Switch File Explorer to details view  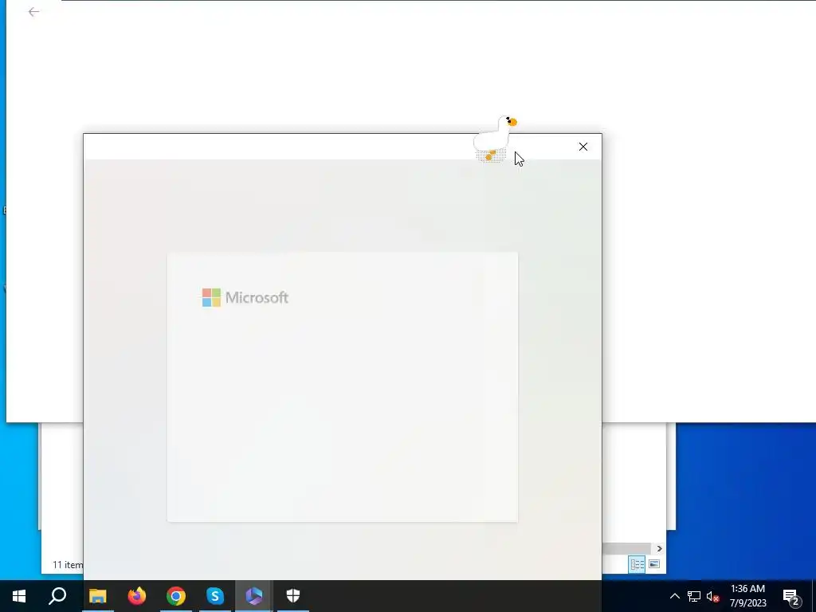pyautogui.click(x=637, y=564)
